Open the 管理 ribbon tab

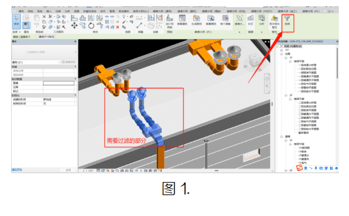[x=112, y=11]
